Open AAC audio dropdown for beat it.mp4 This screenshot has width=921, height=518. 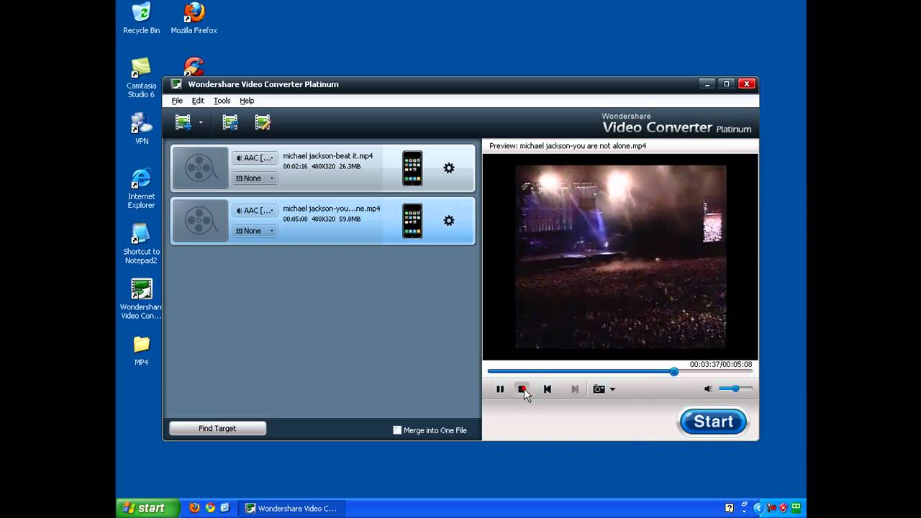(x=255, y=158)
